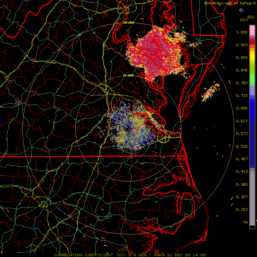
Task: Click the TH threshold label
Action: tap(245, 222)
